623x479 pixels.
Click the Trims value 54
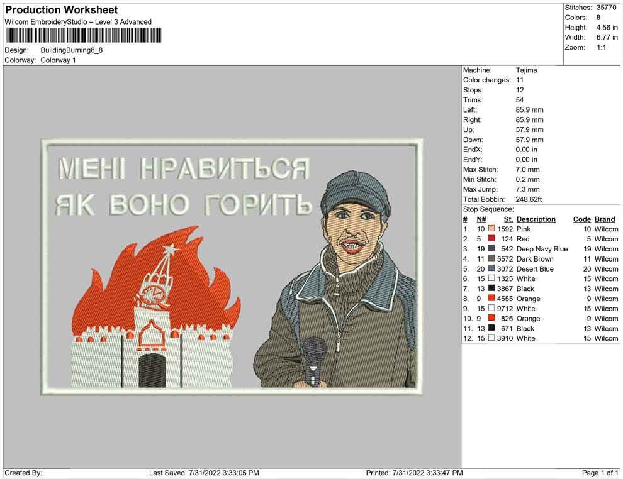[520, 100]
